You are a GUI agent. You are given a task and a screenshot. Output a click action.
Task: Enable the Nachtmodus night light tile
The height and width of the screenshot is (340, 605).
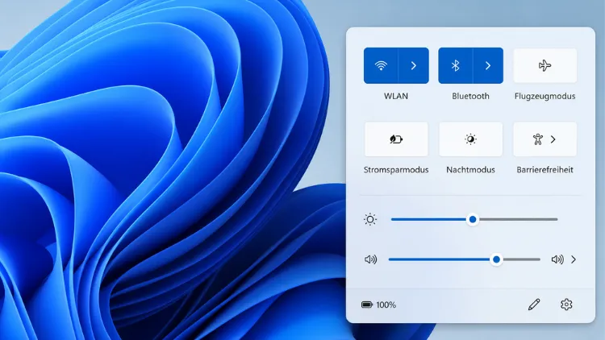click(x=471, y=139)
